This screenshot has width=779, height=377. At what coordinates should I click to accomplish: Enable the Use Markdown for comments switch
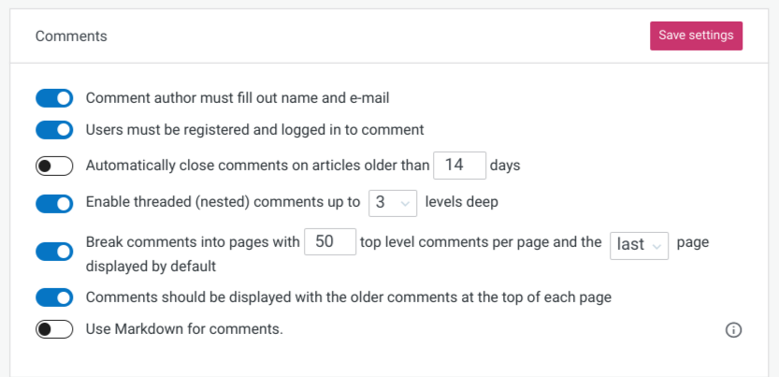pyautogui.click(x=54, y=329)
